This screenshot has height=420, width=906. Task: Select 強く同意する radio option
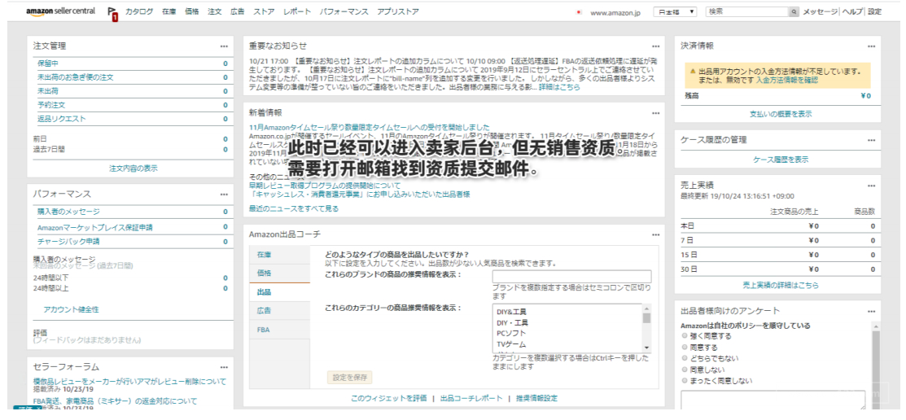coord(685,335)
